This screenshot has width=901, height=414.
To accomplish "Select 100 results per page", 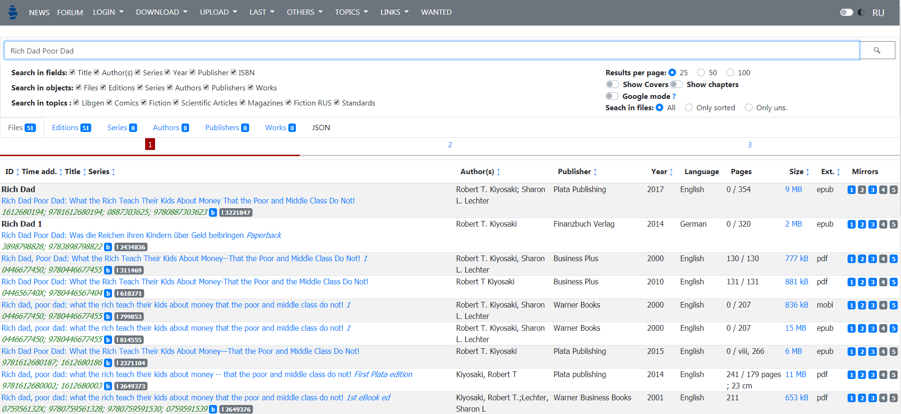I will (x=730, y=72).
